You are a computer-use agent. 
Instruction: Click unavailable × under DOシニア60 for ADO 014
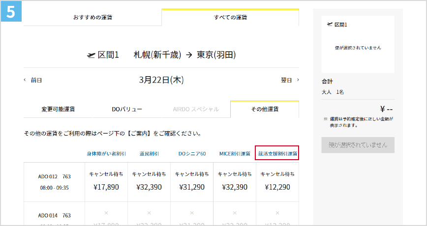pos(192,213)
